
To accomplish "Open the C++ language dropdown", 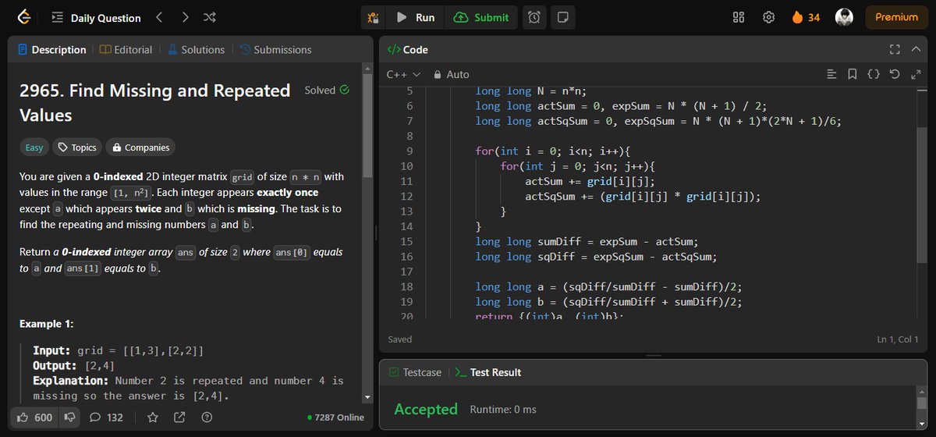I will pos(403,74).
